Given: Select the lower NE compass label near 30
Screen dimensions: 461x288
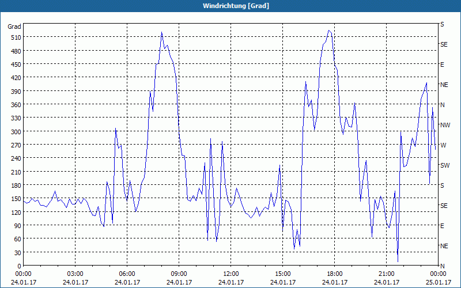Looking at the screenshot, I should tap(444, 246).
